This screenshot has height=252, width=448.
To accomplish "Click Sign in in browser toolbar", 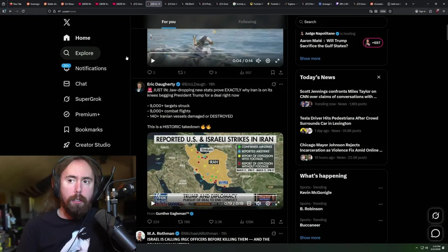I will pyautogui.click(x=420, y=11).
